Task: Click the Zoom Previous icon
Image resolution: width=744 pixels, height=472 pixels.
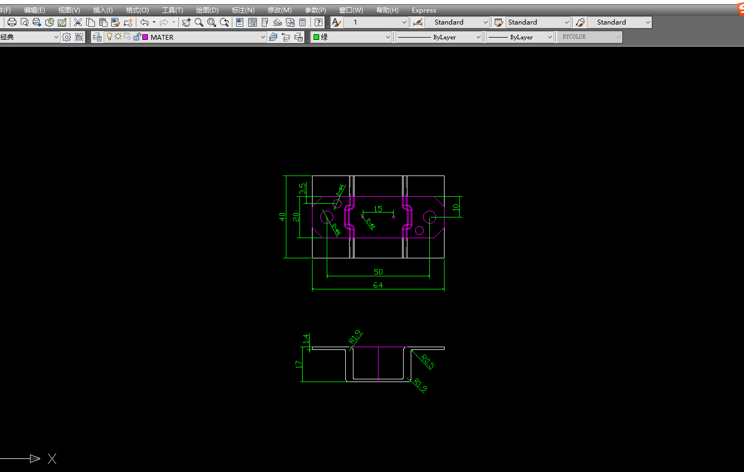Action: point(224,22)
